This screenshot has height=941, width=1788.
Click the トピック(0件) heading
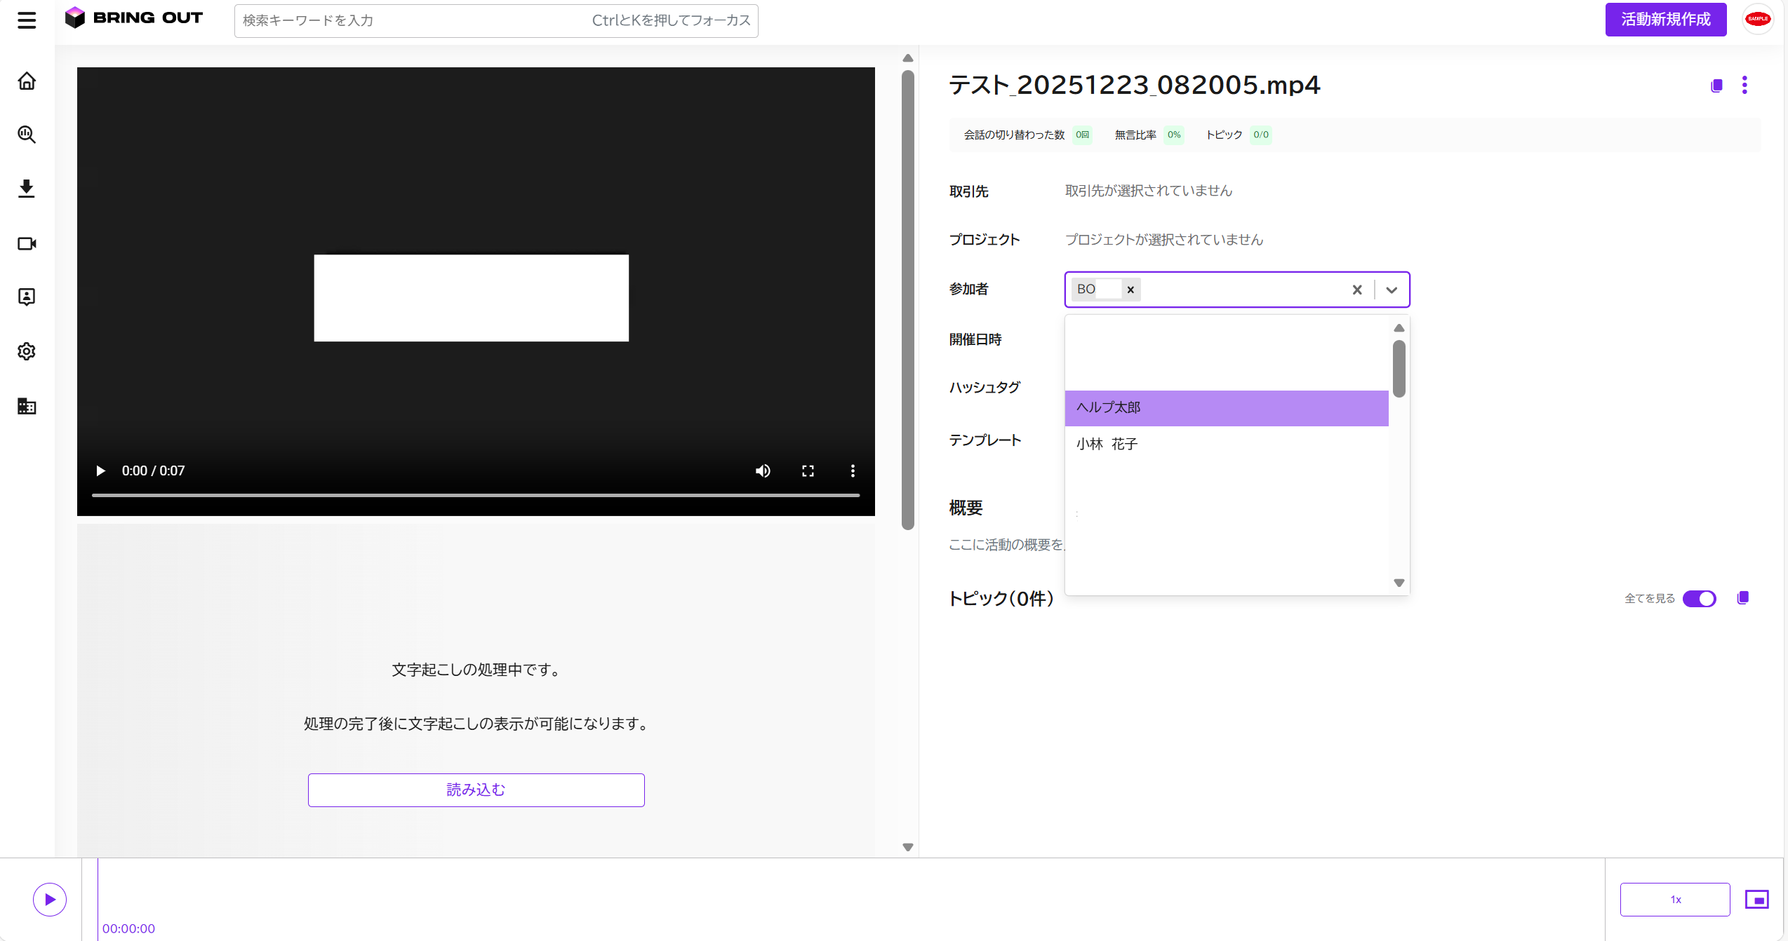coord(1001,599)
